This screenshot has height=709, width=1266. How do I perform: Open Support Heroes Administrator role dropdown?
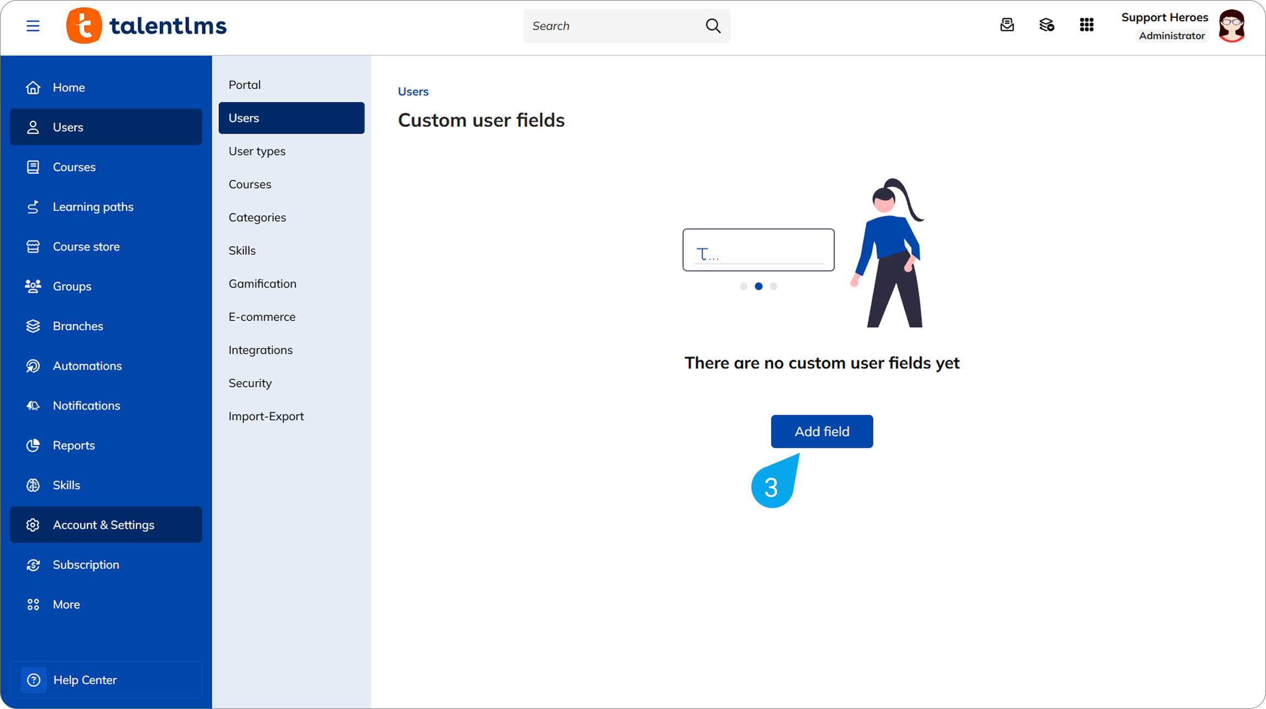coord(1171,36)
